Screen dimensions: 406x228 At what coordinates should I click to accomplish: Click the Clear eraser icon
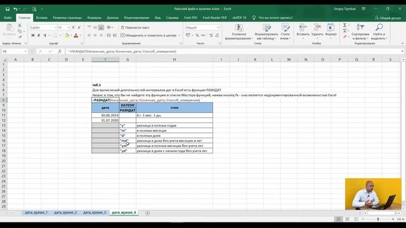[x=345, y=37]
